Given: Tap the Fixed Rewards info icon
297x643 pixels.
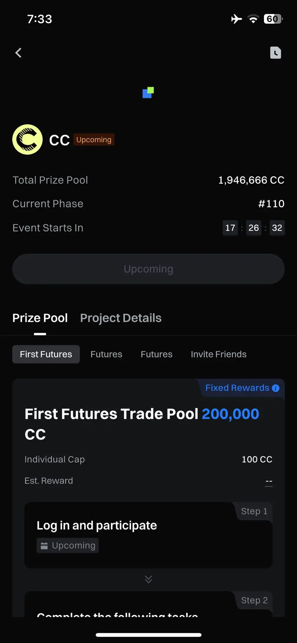Looking at the screenshot, I should coord(275,388).
